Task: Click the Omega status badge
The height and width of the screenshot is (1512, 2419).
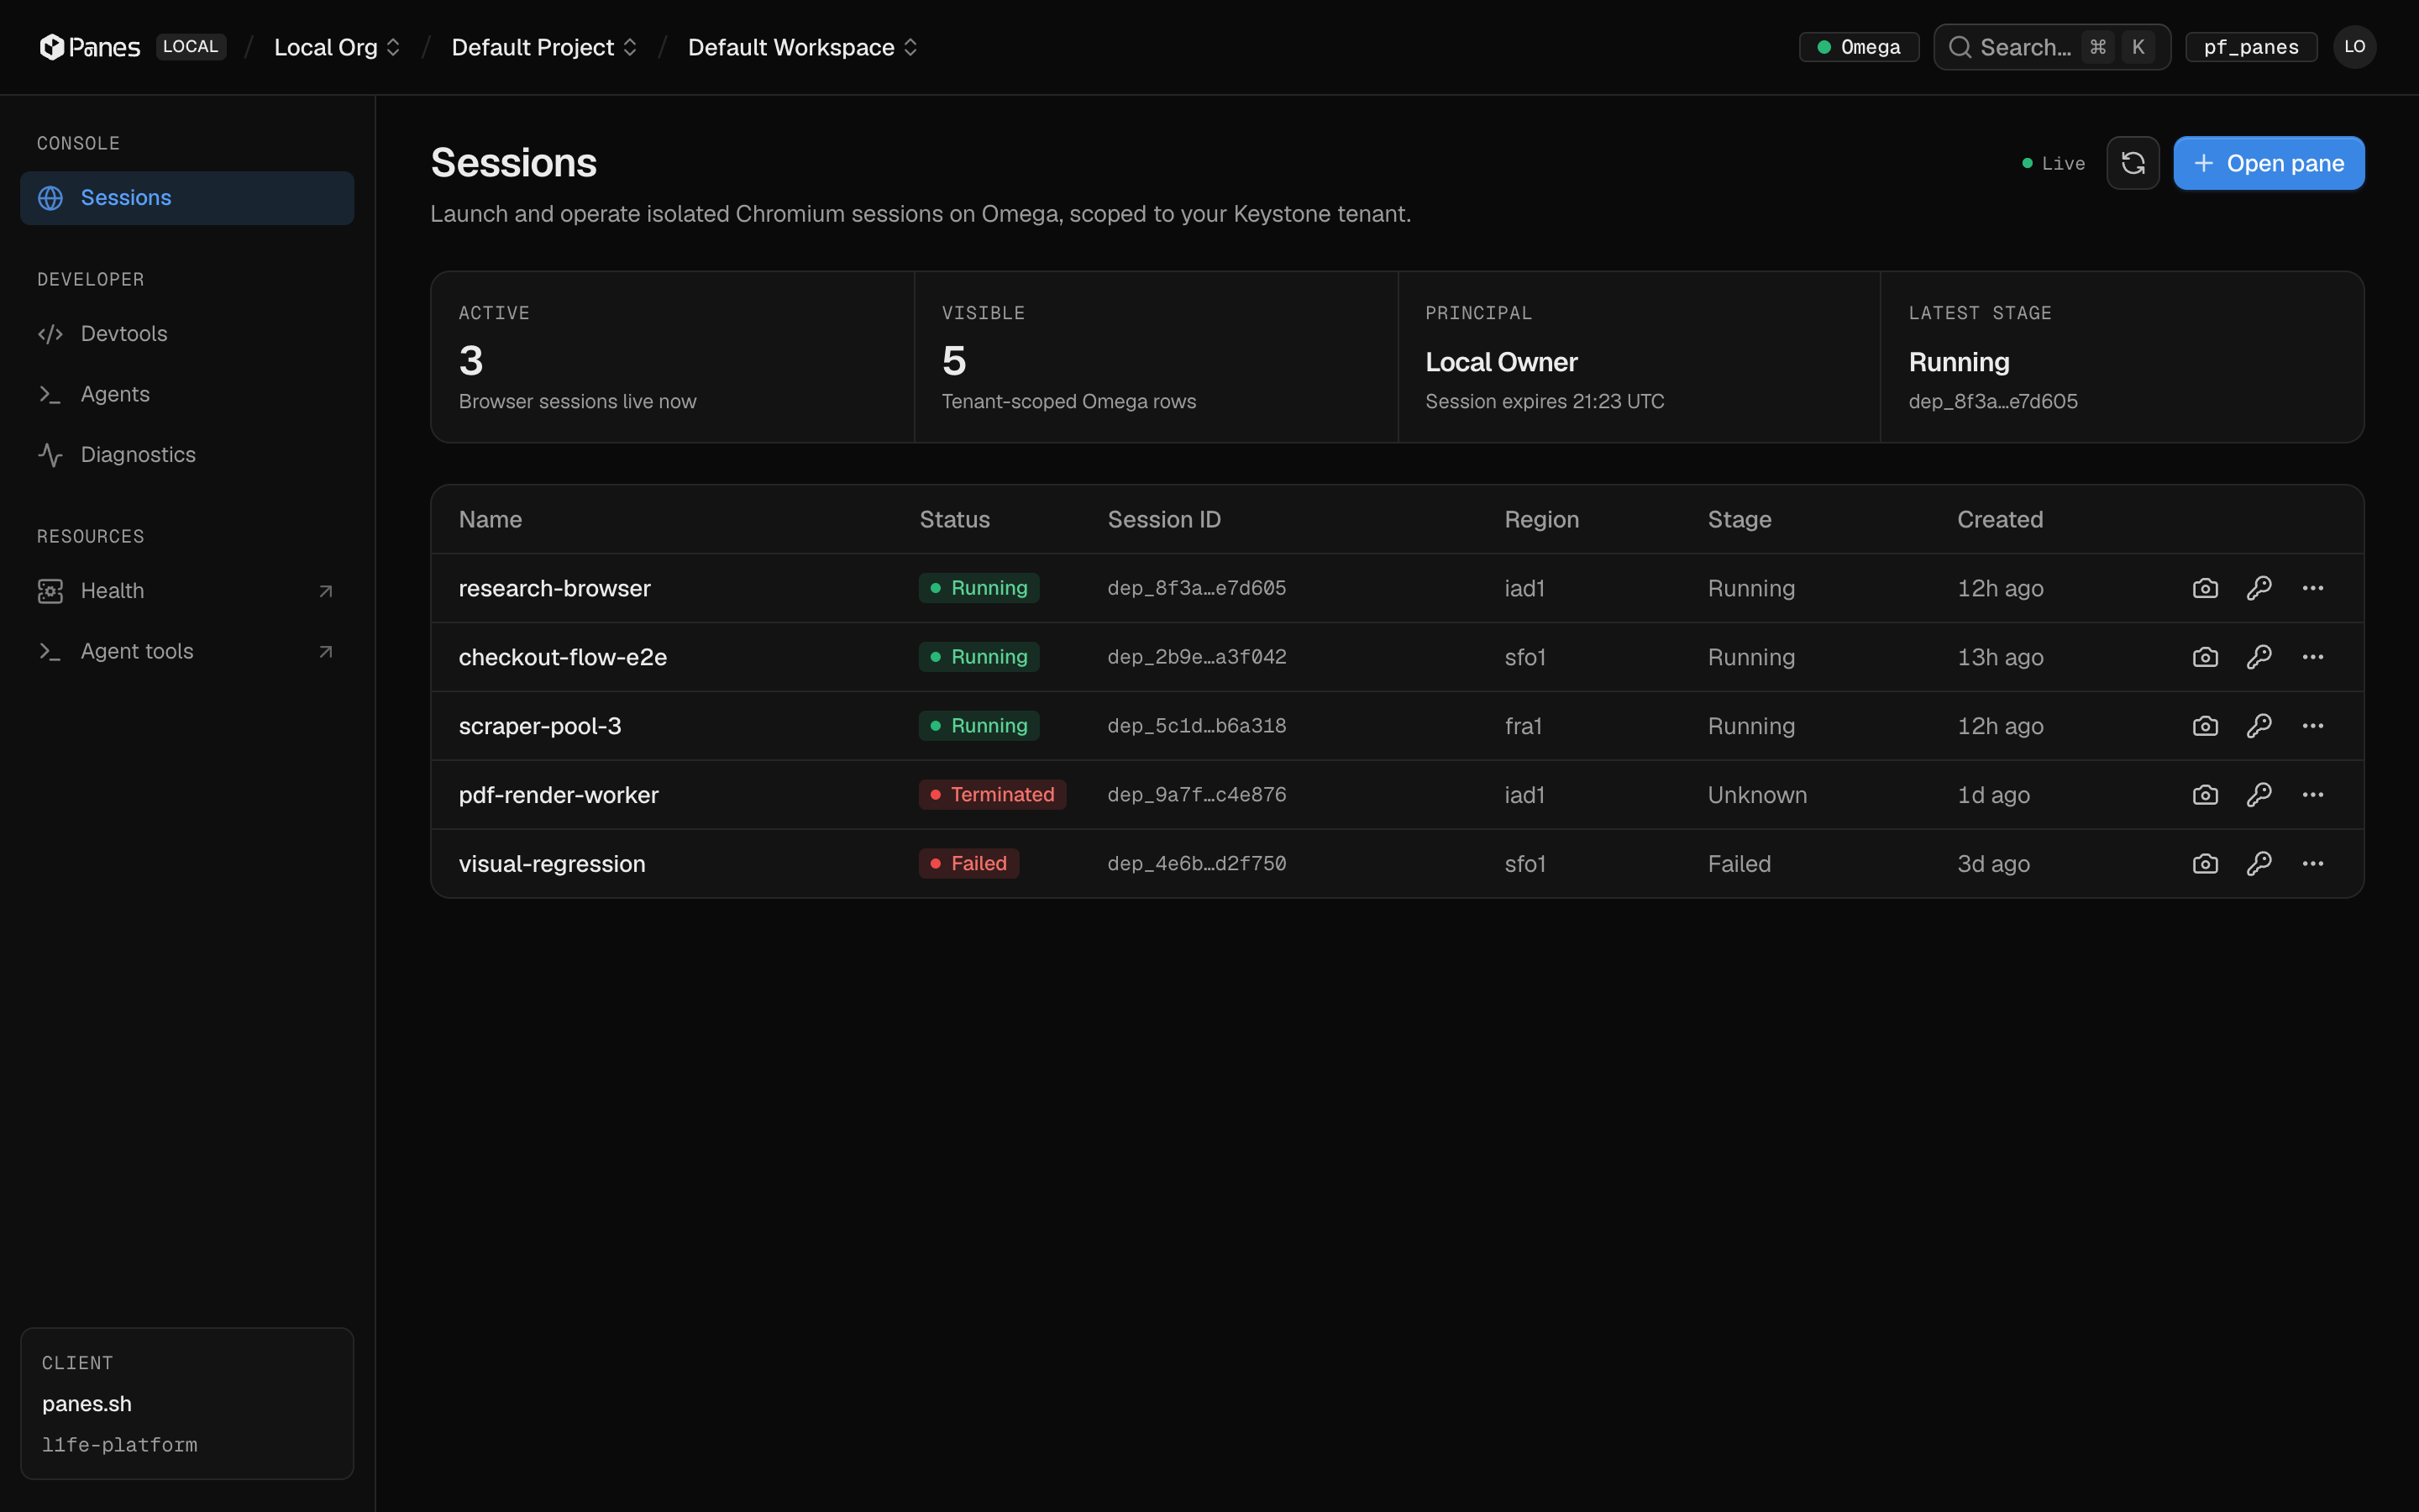Action: click(x=1858, y=47)
